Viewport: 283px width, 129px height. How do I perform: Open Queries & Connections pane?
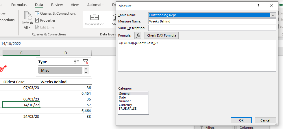tap(55, 14)
